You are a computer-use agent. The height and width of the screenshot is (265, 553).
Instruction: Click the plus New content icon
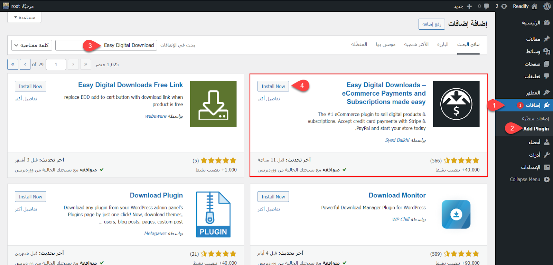pyautogui.click(x=469, y=6)
